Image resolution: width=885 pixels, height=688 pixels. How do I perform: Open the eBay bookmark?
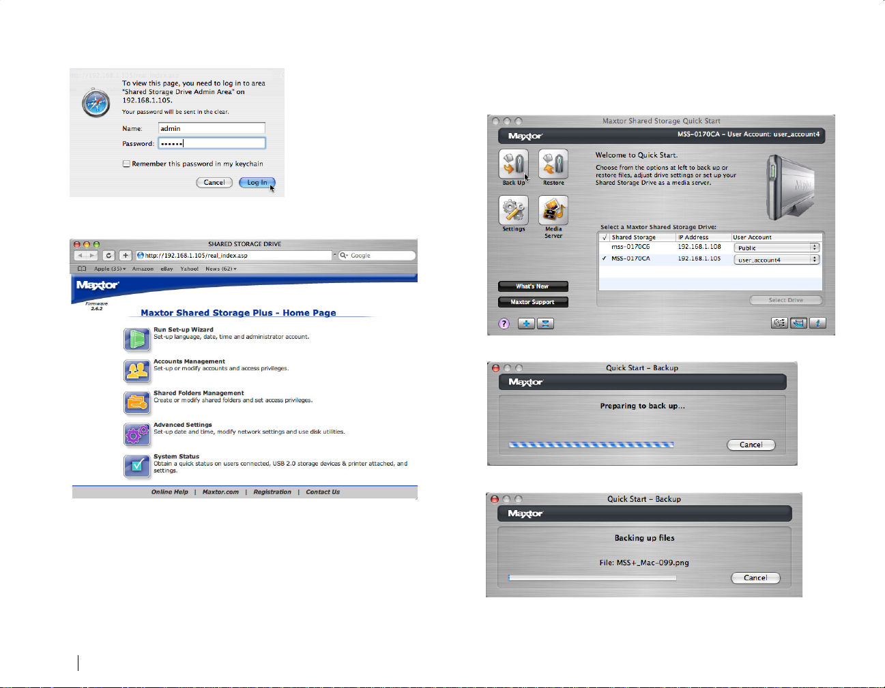click(x=166, y=269)
